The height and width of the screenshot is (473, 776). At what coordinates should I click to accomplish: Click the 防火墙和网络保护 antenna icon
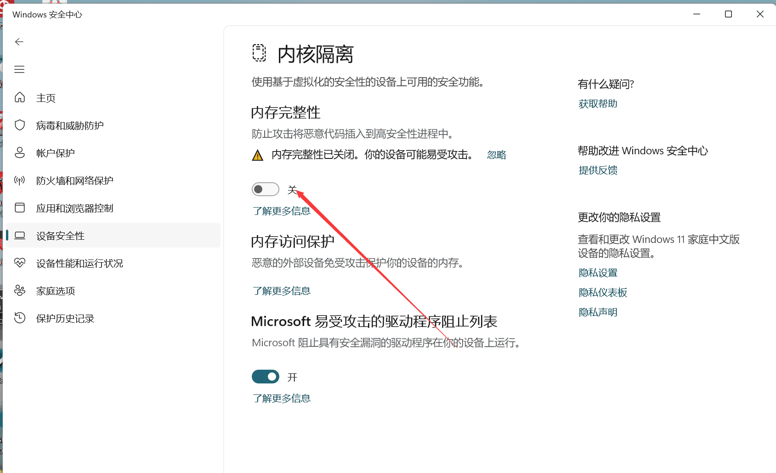[20, 180]
